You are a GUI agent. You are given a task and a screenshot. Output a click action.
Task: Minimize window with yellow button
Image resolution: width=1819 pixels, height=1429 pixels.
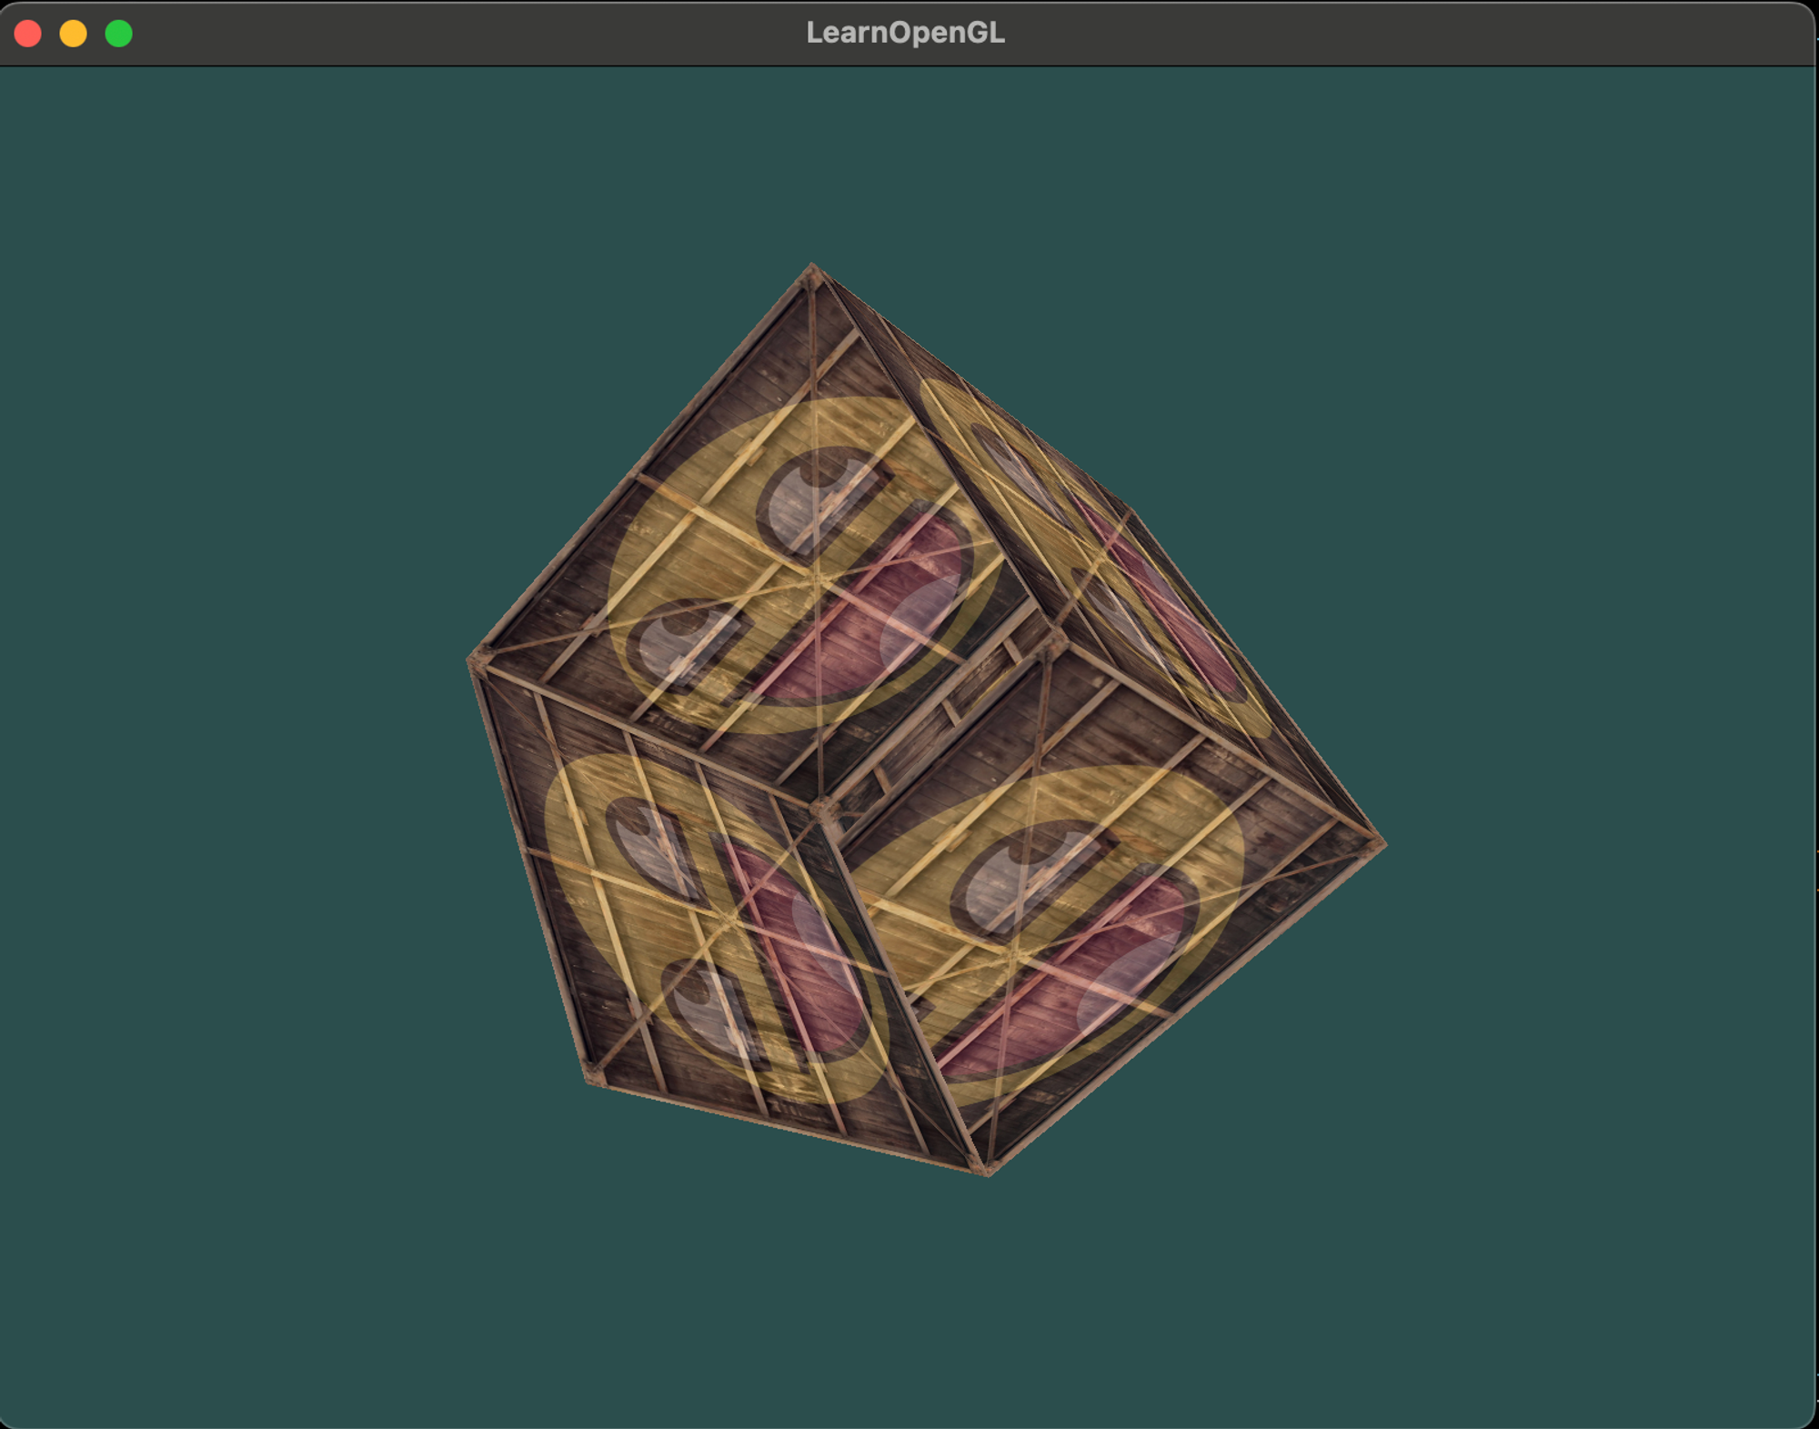coord(74,34)
